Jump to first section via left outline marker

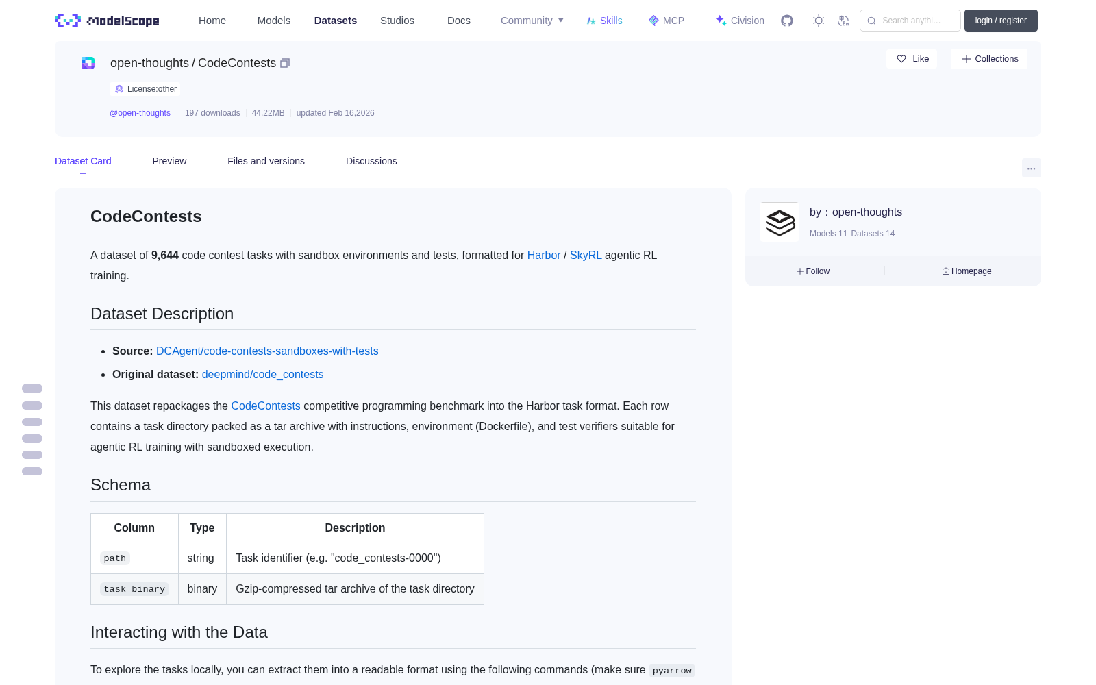[32, 388]
